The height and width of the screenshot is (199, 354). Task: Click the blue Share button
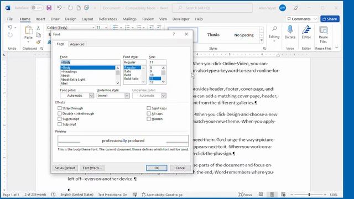click(x=330, y=19)
